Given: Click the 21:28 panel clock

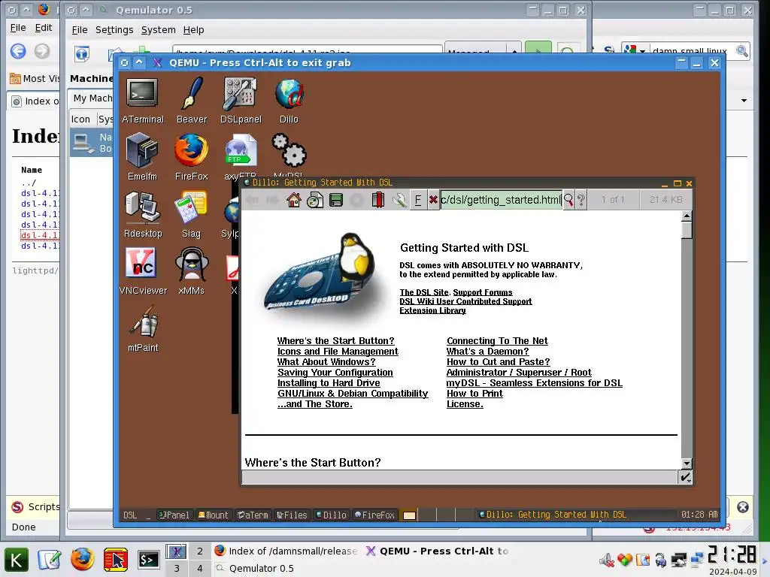Looking at the screenshot, I should (732, 554).
